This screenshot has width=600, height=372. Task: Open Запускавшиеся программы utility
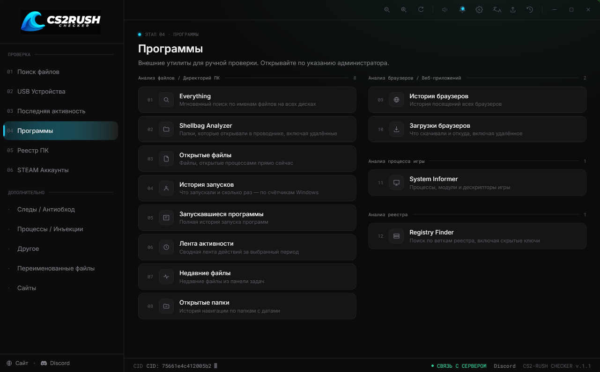click(247, 218)
